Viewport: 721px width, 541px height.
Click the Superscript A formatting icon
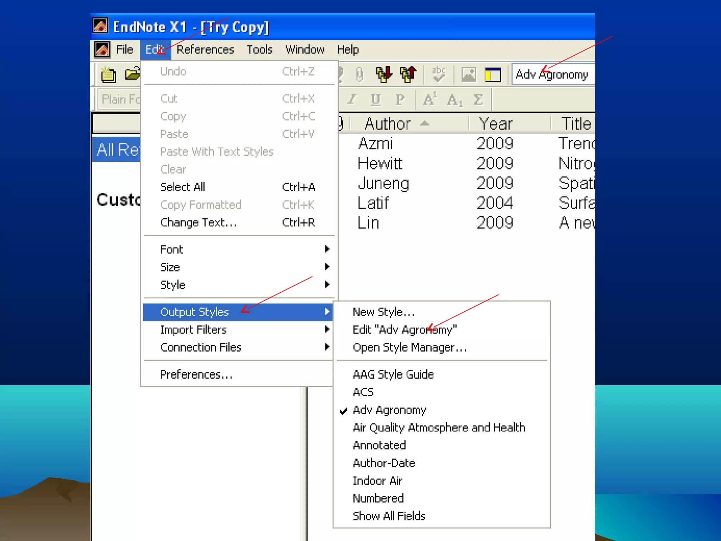(x=430, y=100)
